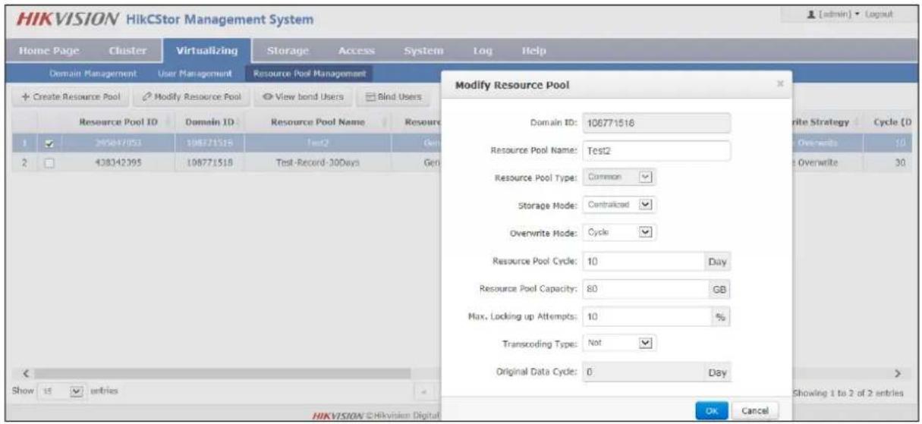Open User Management sub-tab
Image resolution: width=922 pixels, height=424 pixels.
(x=194, y=74)
